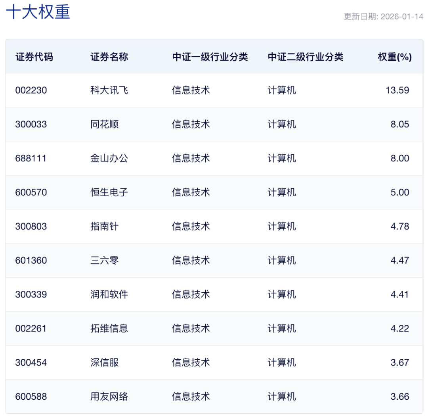The image size is (428, 416).
Task: Click the 证券名称 column header
Action: click(109, 57)
